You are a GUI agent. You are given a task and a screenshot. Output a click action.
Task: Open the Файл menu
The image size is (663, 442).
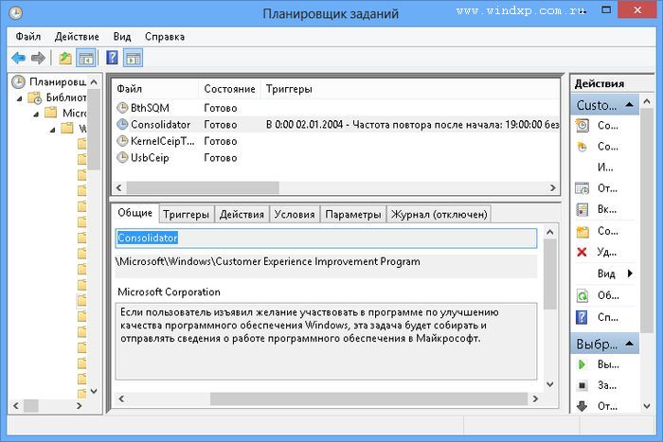coord(28,37)
